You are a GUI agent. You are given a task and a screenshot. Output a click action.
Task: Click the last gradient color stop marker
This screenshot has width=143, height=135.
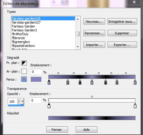click(x=135, y=82)
